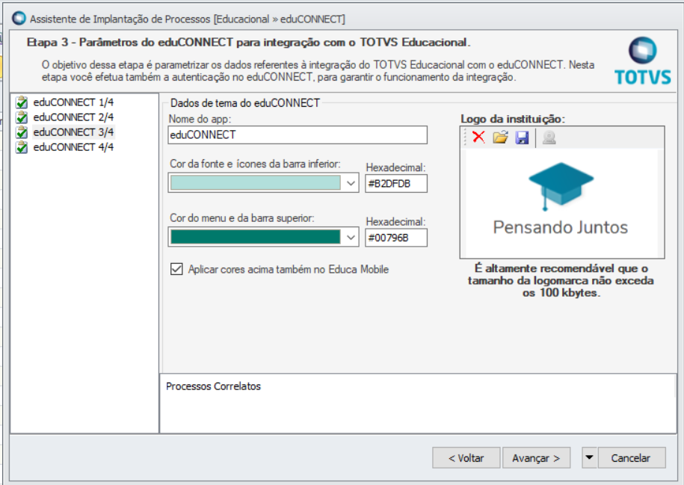Click the 100 kbytes logo size recommendation text
684x485 pixels.
[x=561, y=280]
